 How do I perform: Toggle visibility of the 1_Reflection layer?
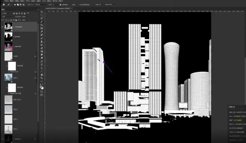(x=2, y=139)
